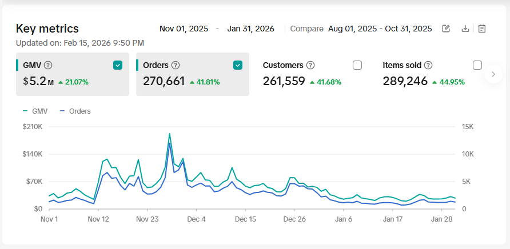Image resolution: width=510 pixels, height=249 pixels.
Task: Click the edit metrics pencil icon
Action: pos(446,29)
